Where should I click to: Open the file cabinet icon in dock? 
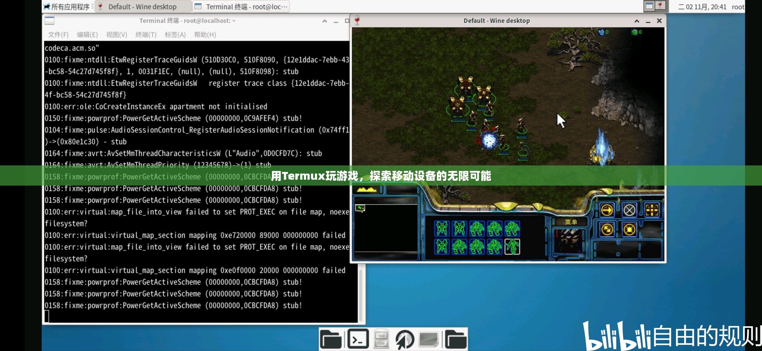(381, 339)
